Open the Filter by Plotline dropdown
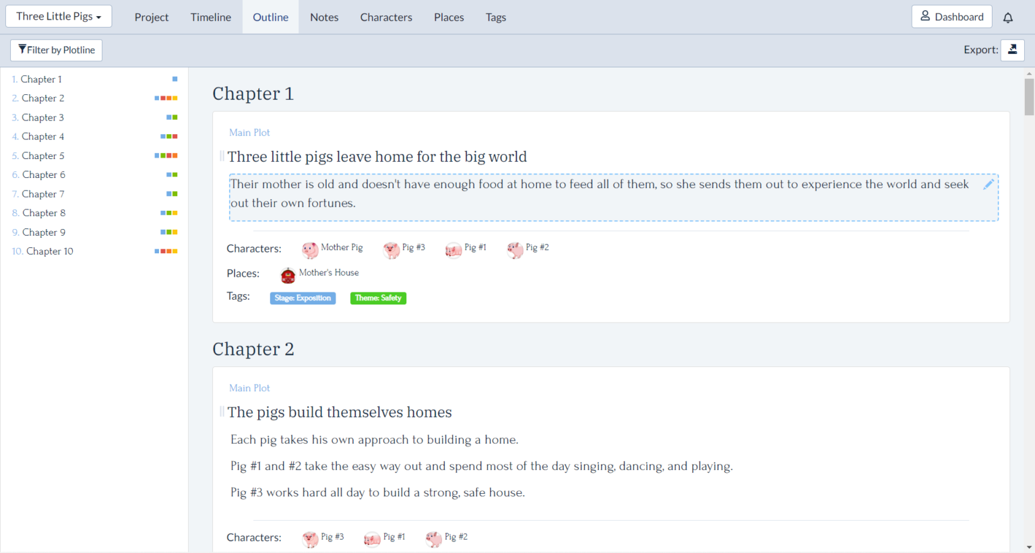The height and width of the screenshot is (553, 1035). coord(57,50)
